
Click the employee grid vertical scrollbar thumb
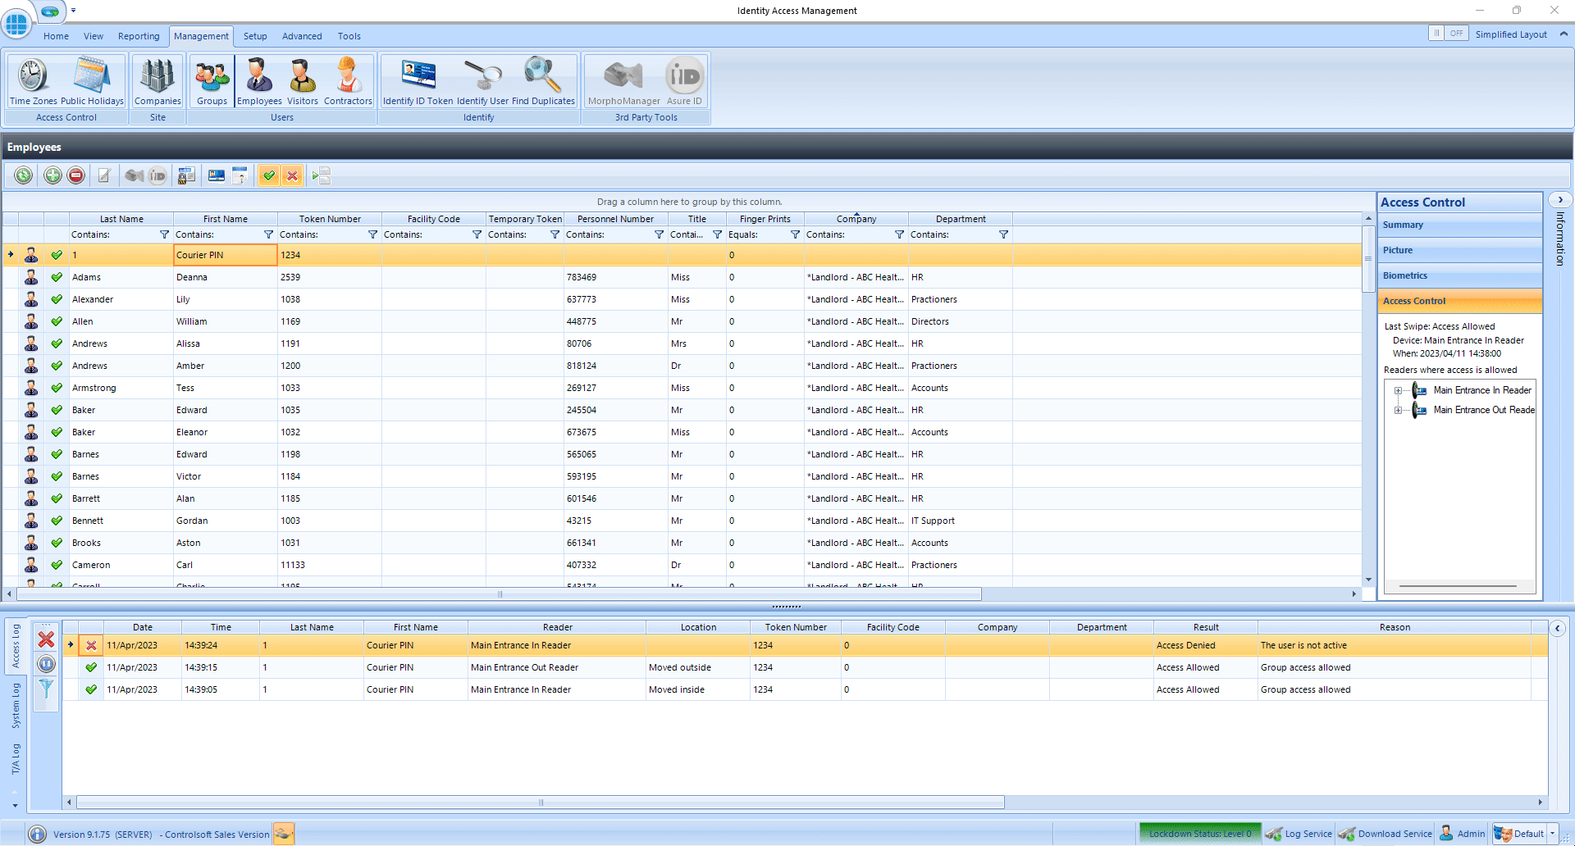pos(1368,259)
